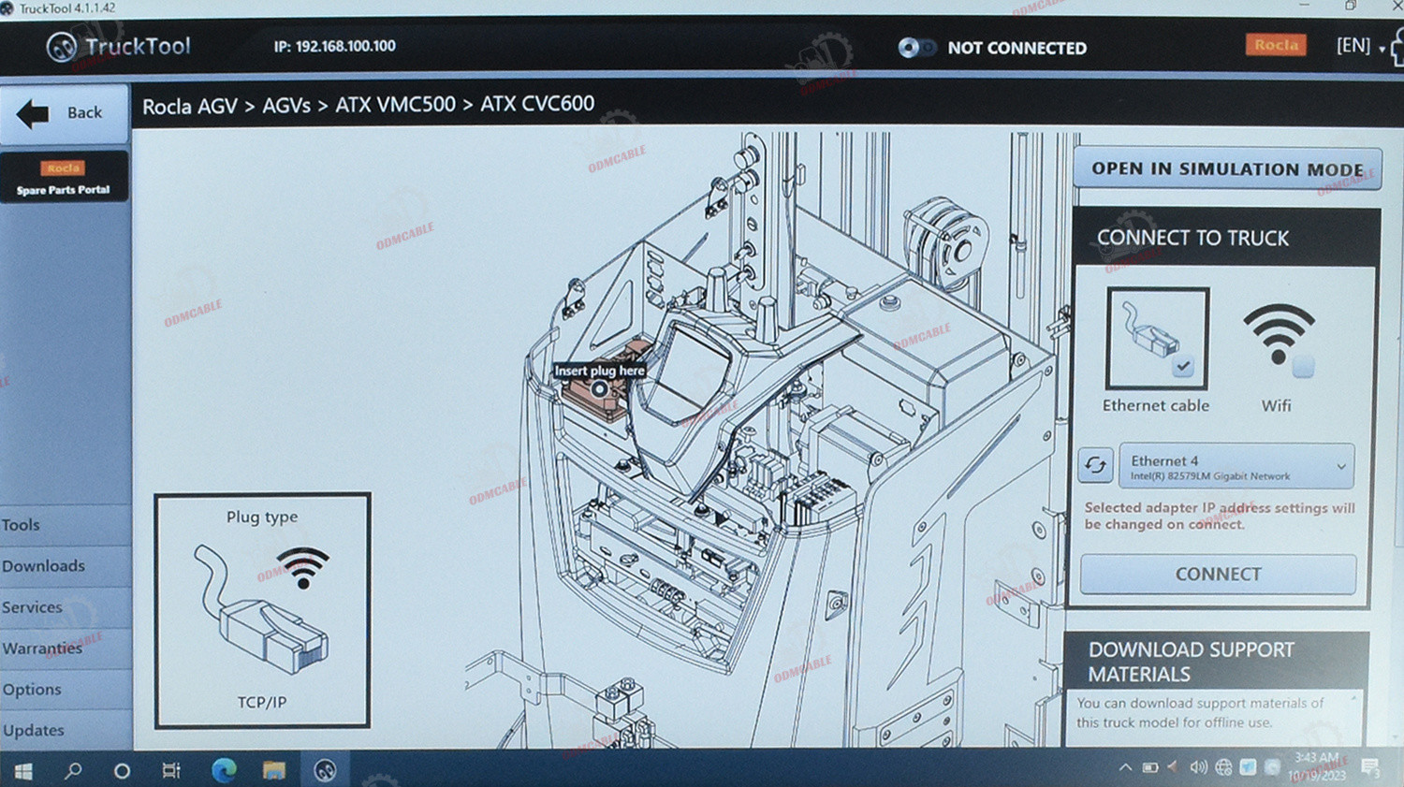Navigate to ATX VMC500 breadcrumb
The height and width of the screenshot is (787, 1404).
[x=395, y=105]
